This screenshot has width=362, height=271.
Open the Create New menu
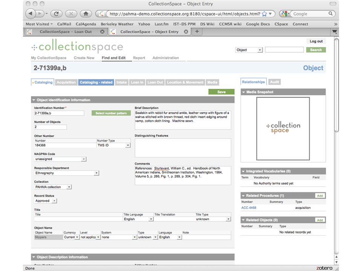coord(84,58)
